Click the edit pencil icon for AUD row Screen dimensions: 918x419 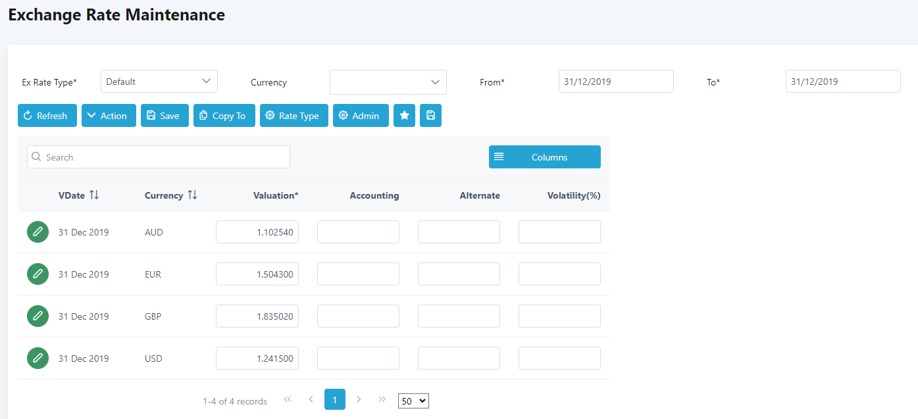point(38,232)
